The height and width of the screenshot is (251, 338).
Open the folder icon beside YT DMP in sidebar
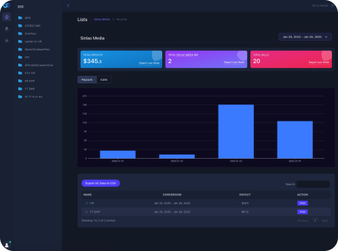coord(20,89)
